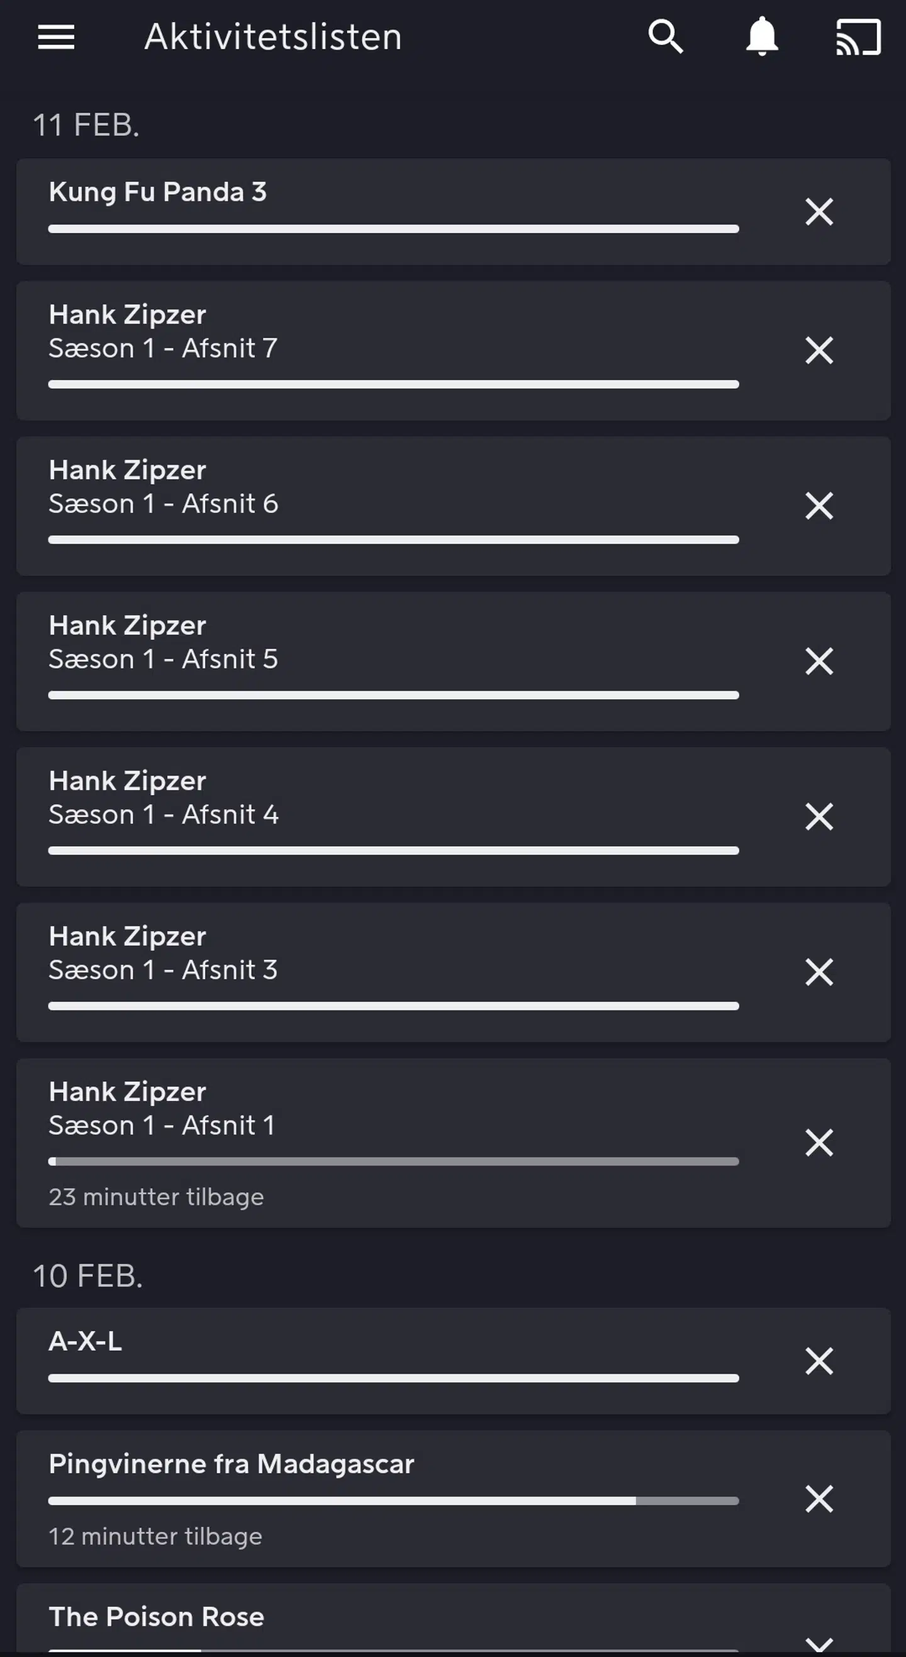The height and width of the screenshot is (1657, 906).
Task: Open notifications via the bell icon
Action: 762,37
